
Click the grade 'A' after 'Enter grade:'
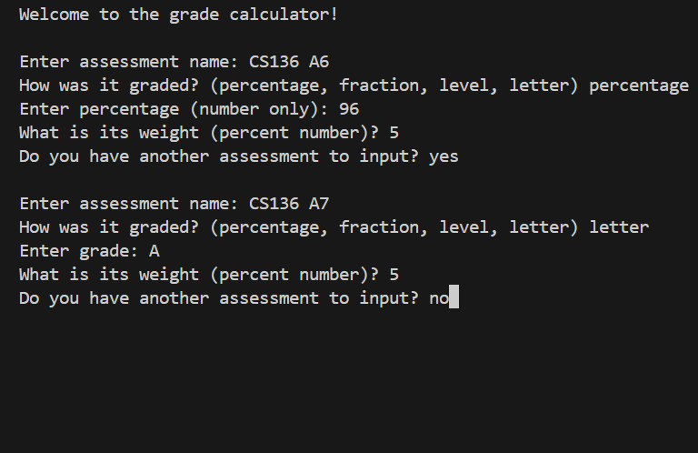pyautogui.click(x=154, y=251)
